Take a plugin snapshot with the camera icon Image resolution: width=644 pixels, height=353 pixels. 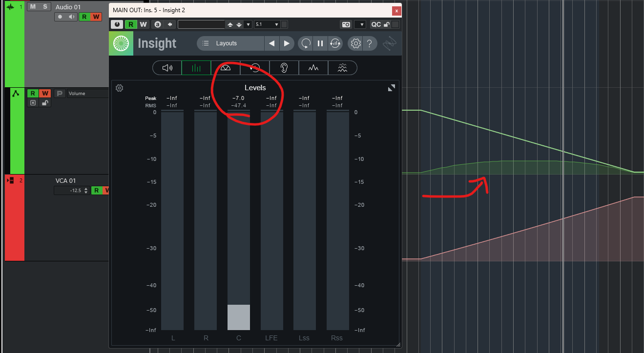(346, 24)
